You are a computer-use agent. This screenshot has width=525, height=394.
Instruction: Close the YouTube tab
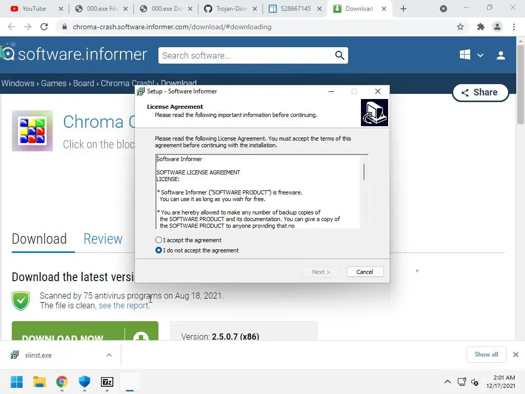point(61,9)
